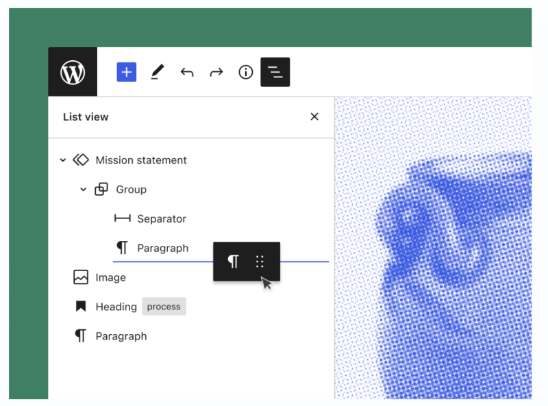Image resolution: width=548 pixels, height=406 pixels.
Task: Click the drag handle dots on the dragged block
Action: click(260, 261)
